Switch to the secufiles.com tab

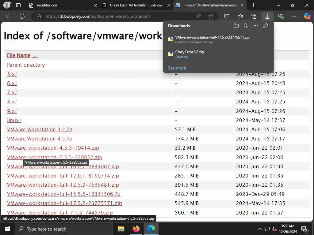point(63,5)
